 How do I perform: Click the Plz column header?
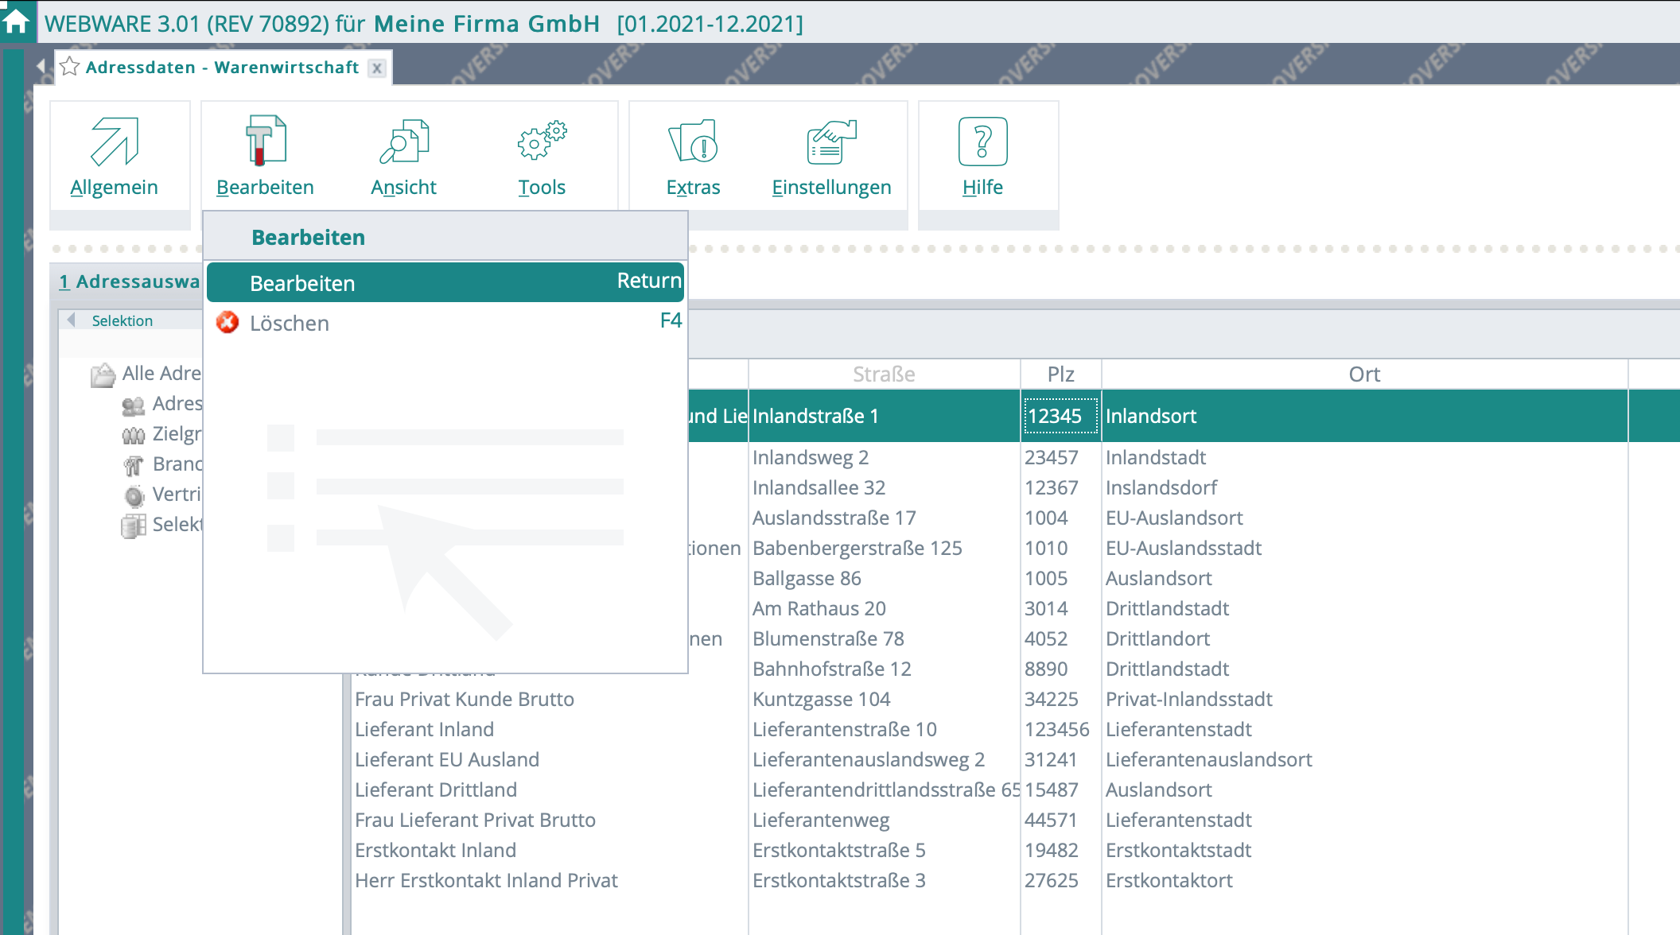(x=1060, y=374)
